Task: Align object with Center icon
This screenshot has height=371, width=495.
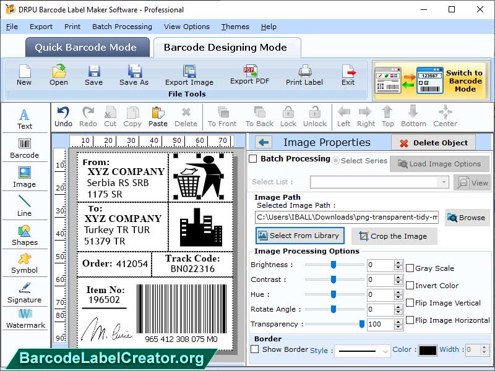Action: point(445,117)
